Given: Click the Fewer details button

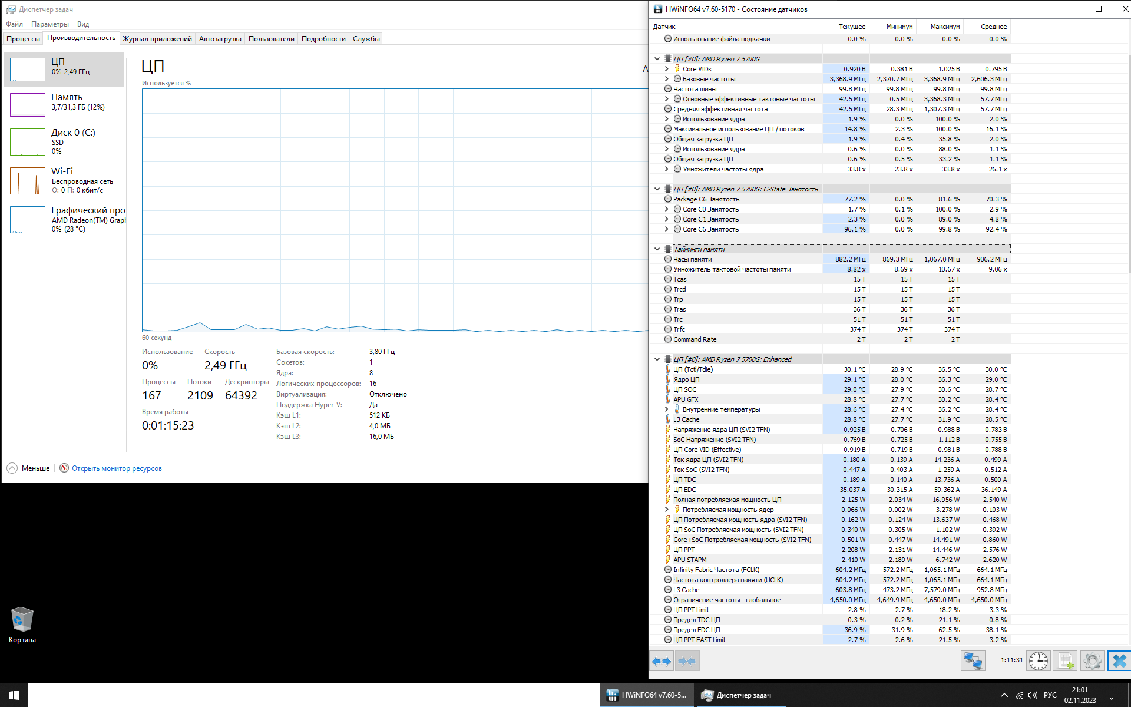Looking at the screenshot, I should point(28,468).
